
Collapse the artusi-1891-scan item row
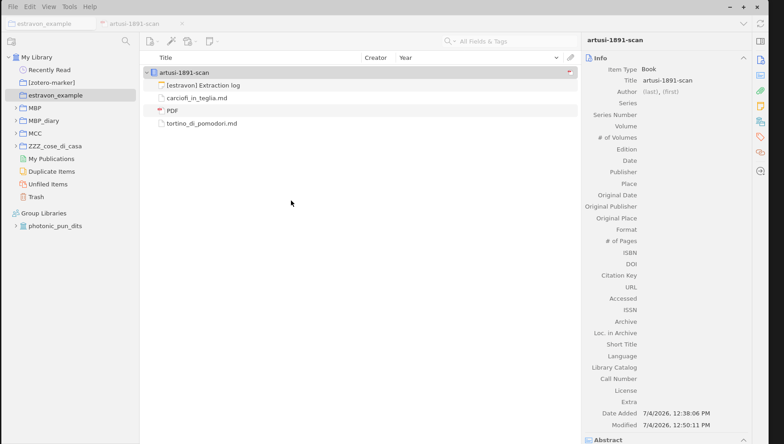(x=147, y=73)
